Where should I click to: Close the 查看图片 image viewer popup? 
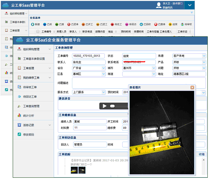(192, 87)
